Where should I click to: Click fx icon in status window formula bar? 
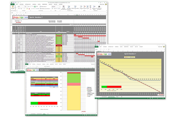pyautogui.click(x=37, y=66)
